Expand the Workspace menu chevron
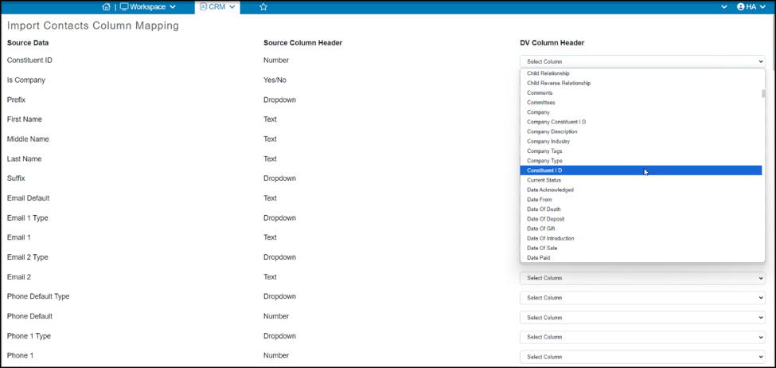Screen dimensions: 776x368 click(172, 7)
